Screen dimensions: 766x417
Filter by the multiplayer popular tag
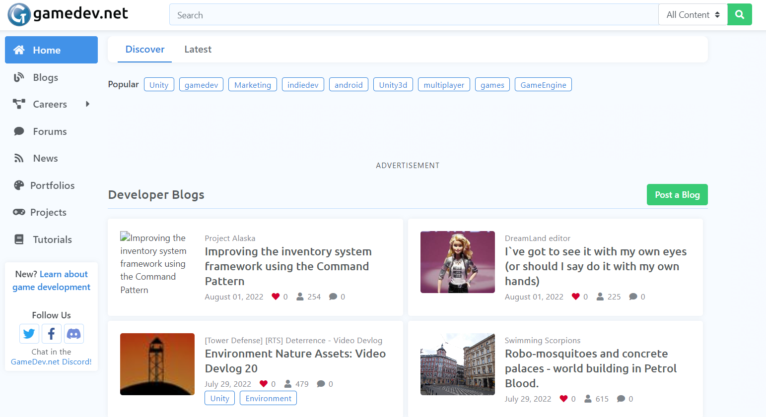click(x=443, y=85)
